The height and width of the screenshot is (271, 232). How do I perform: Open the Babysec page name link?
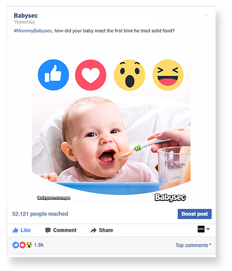[x=26, y=15]
